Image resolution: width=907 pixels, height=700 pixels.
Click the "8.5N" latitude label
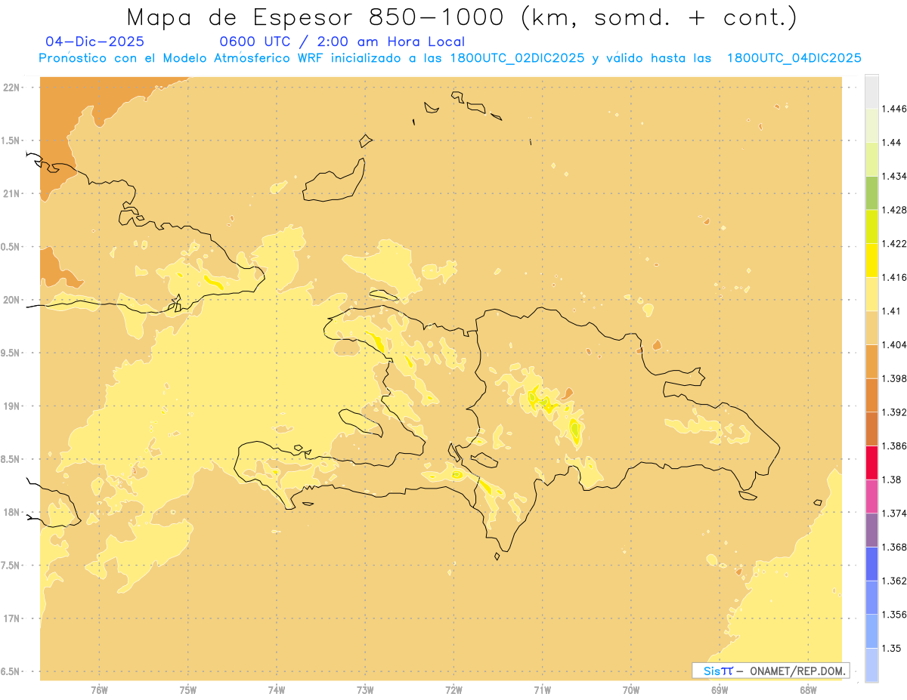(x=10, y=459)
